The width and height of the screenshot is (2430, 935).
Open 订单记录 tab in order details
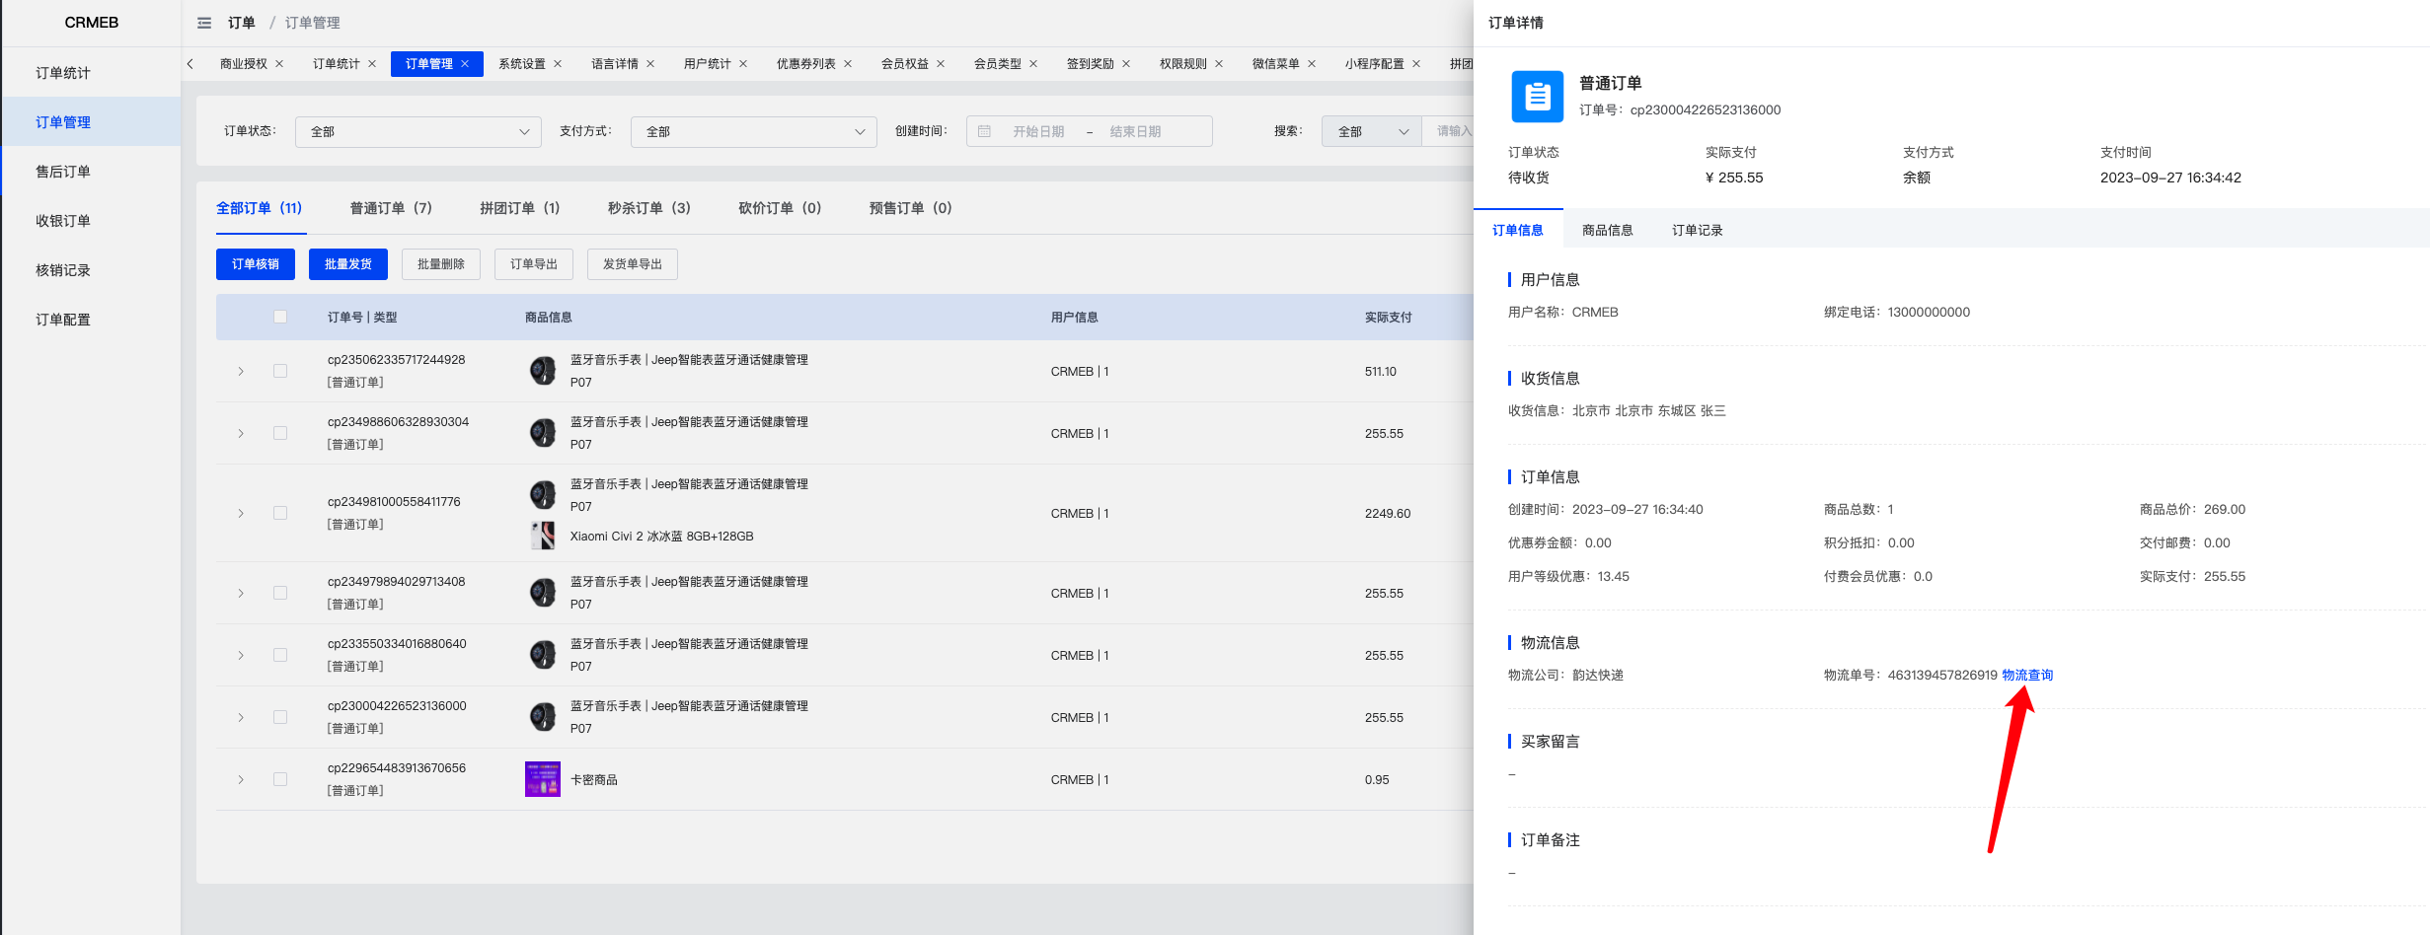point(1697,230)
